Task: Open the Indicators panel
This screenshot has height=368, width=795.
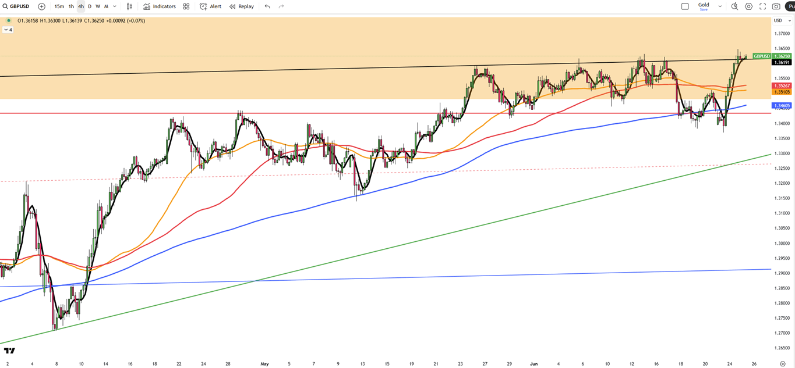Action: pyautogui.click(x=160, y=6)
